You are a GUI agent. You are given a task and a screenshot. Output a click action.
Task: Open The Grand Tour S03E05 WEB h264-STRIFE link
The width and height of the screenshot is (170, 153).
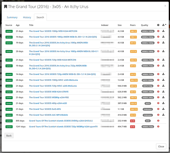[x=49, y=92]
